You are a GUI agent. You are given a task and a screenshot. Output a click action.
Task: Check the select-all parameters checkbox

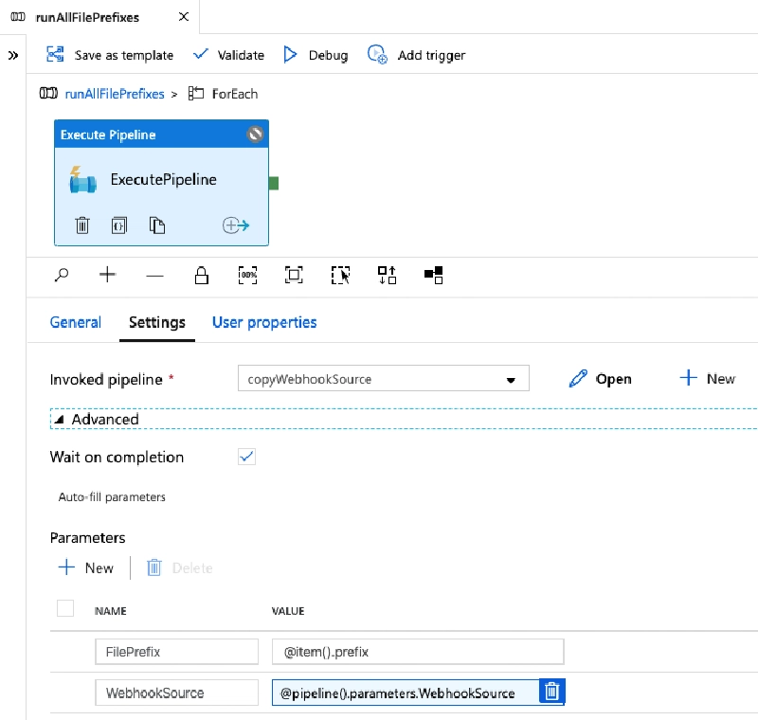pos(64,608)
